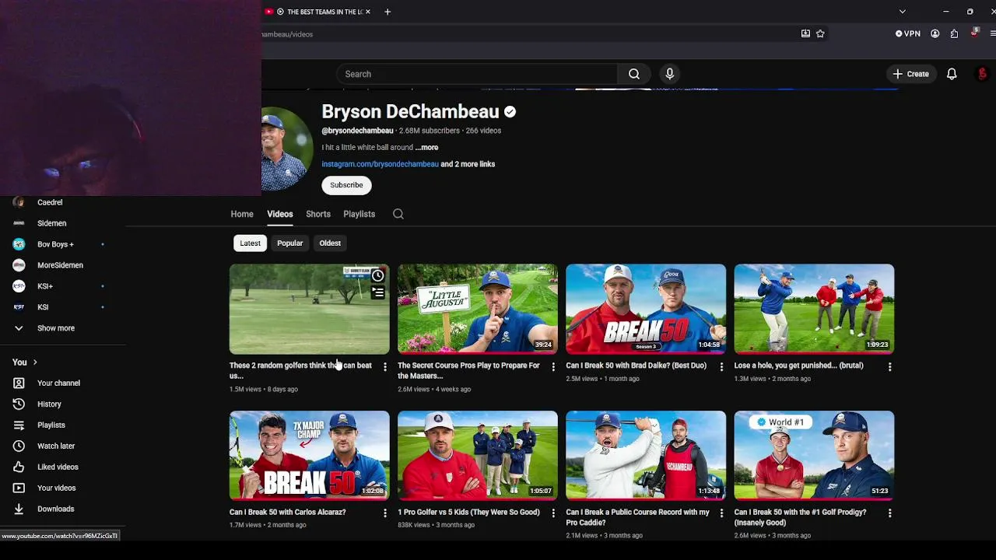
Task: Show 'and 2 more links'
Action: coord(468,164)
